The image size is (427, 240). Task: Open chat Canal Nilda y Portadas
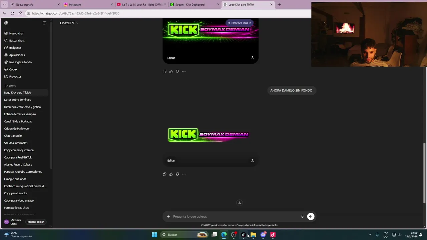click(25, 121)
